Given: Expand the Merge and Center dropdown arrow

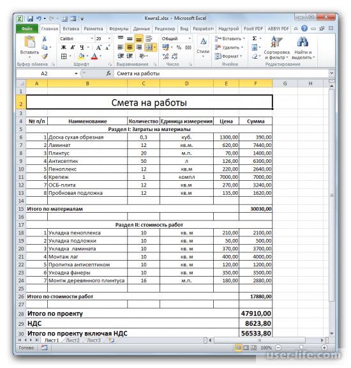Looking at the screenshot, I should (x=154, y=47).
